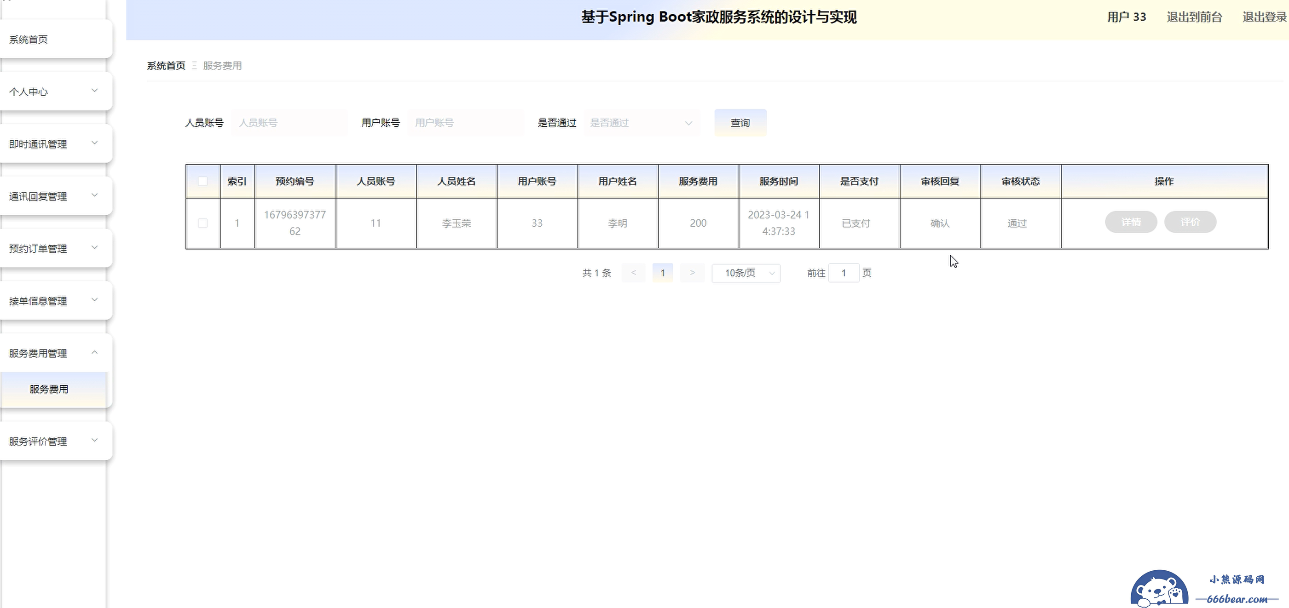Click the previous page arrow icon
1289x608 pixels.
coord(634,273)
